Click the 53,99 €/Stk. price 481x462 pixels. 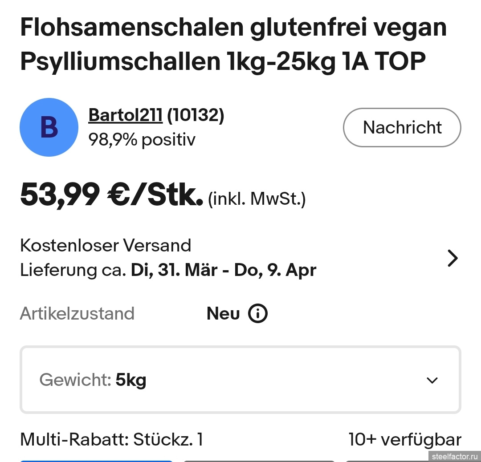coord(111,195)
